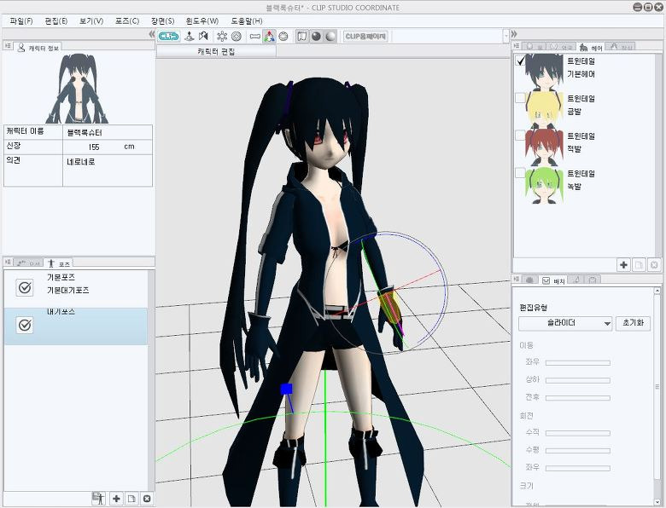Click the mirror flip toolbar icon

click(x=203, y=37)
